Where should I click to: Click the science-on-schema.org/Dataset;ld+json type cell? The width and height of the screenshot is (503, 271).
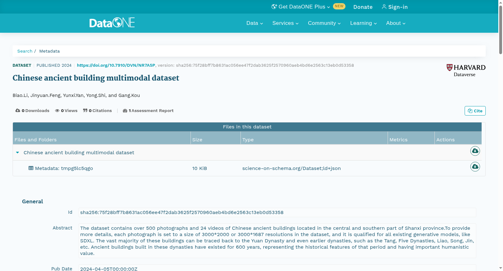point(291,168)
